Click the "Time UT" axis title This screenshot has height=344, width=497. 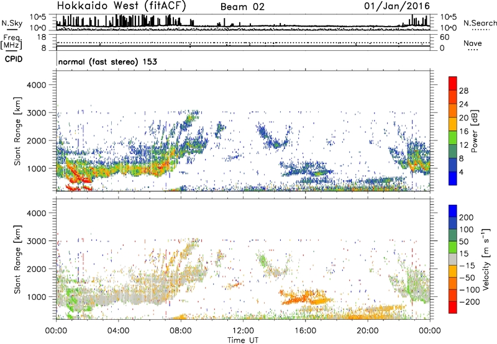tap(243, 340)
